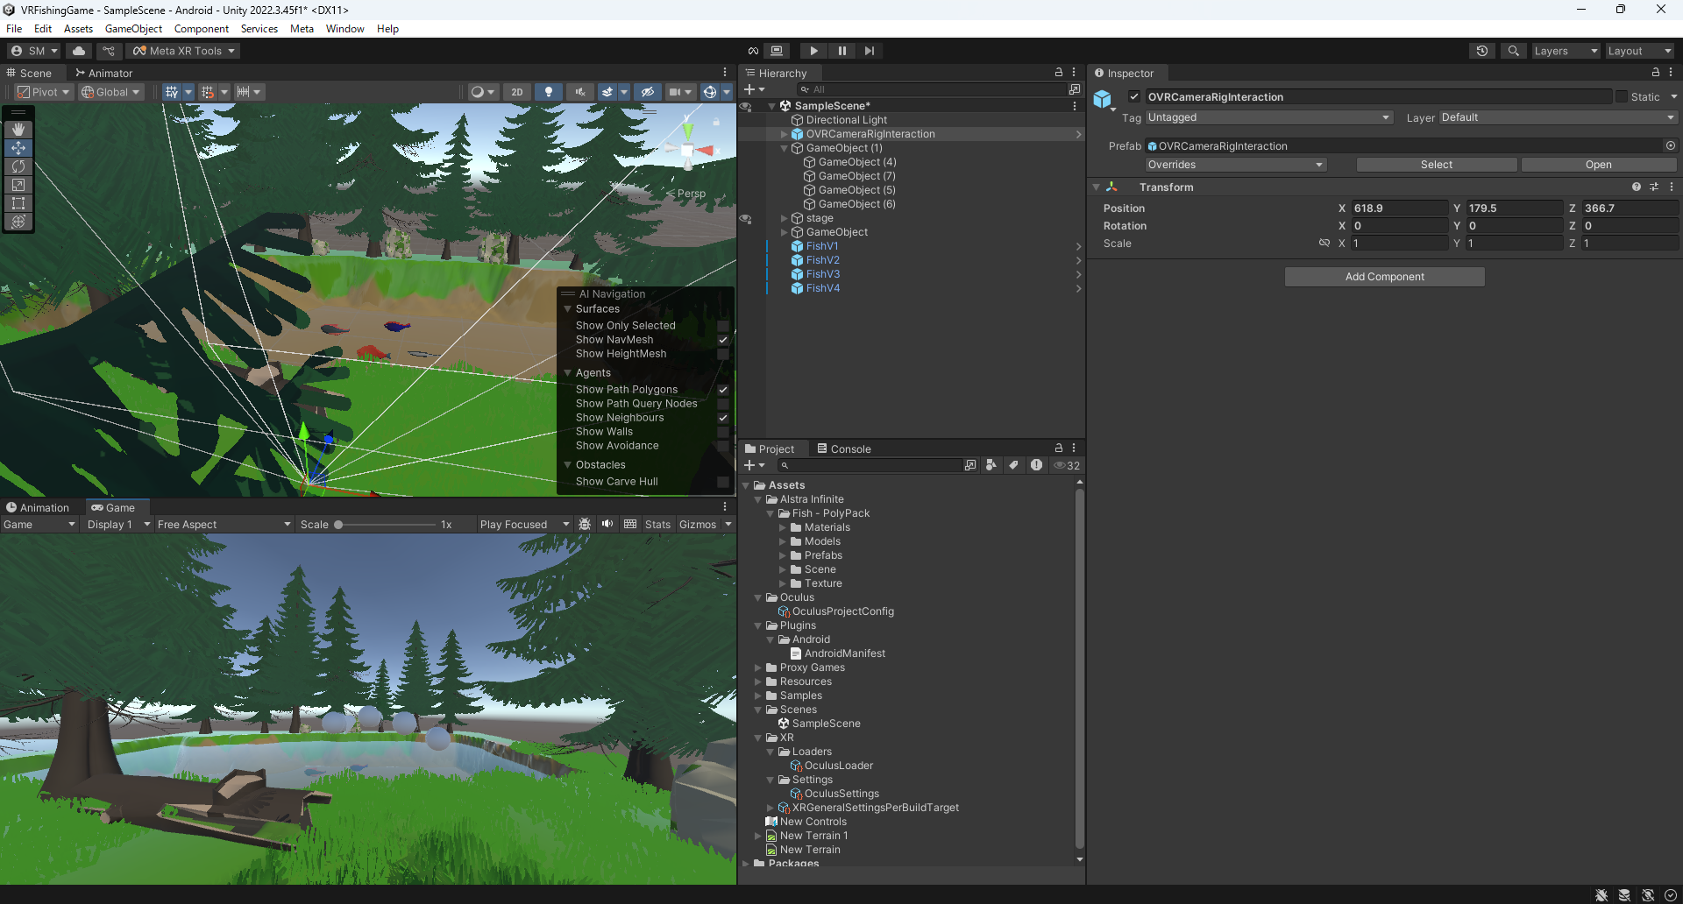Open Undo History icon in toolbar
Image resolution: width=1683 pixels, height=904 pixels.
[x=1481, y=51]
